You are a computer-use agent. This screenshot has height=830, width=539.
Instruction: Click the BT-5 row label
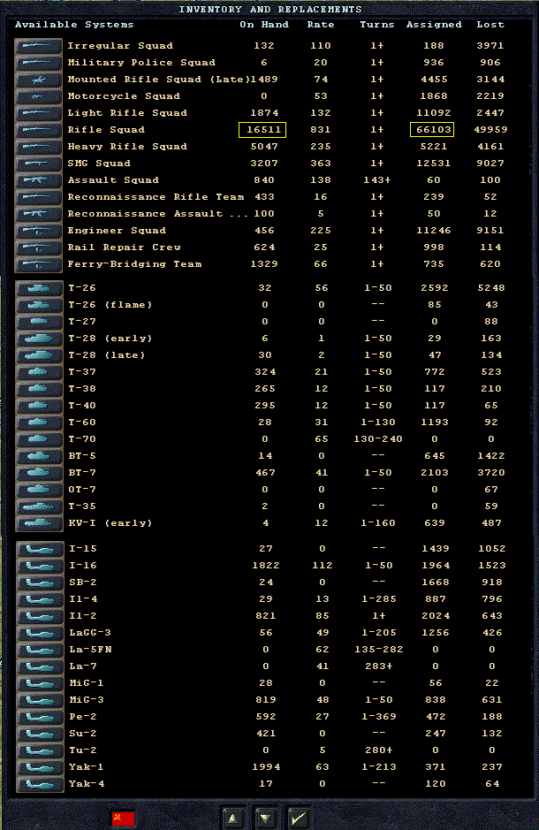point(82,456)
